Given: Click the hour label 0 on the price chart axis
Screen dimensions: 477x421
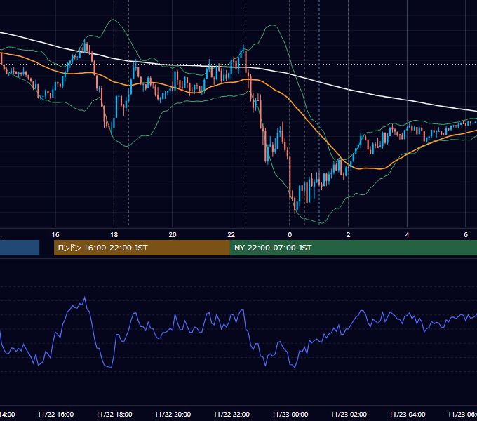Looking at the screenshot, I should pos(290,235).
